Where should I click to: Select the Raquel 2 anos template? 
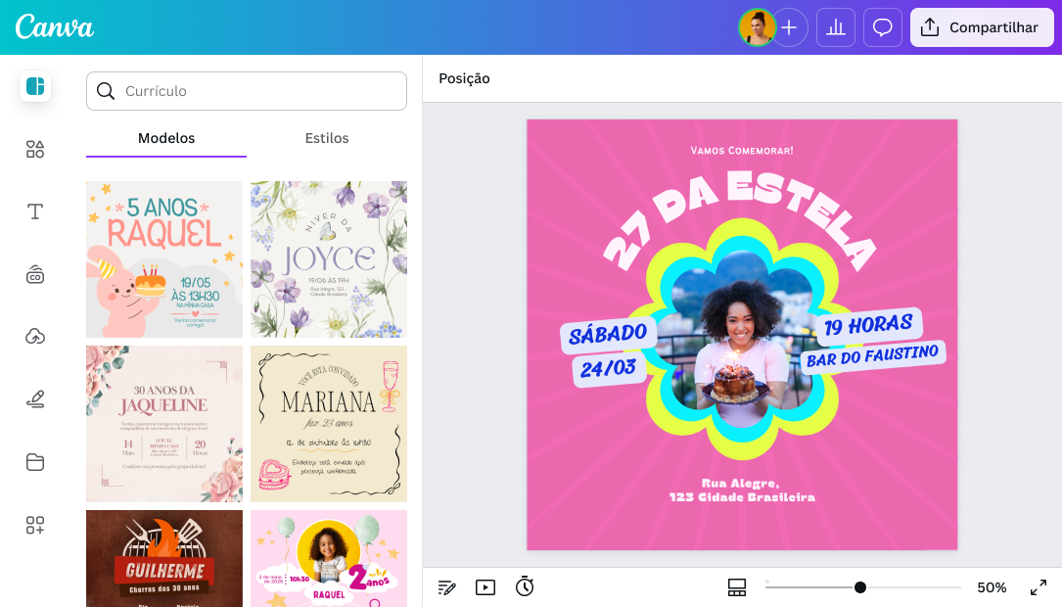click(329, 559)
